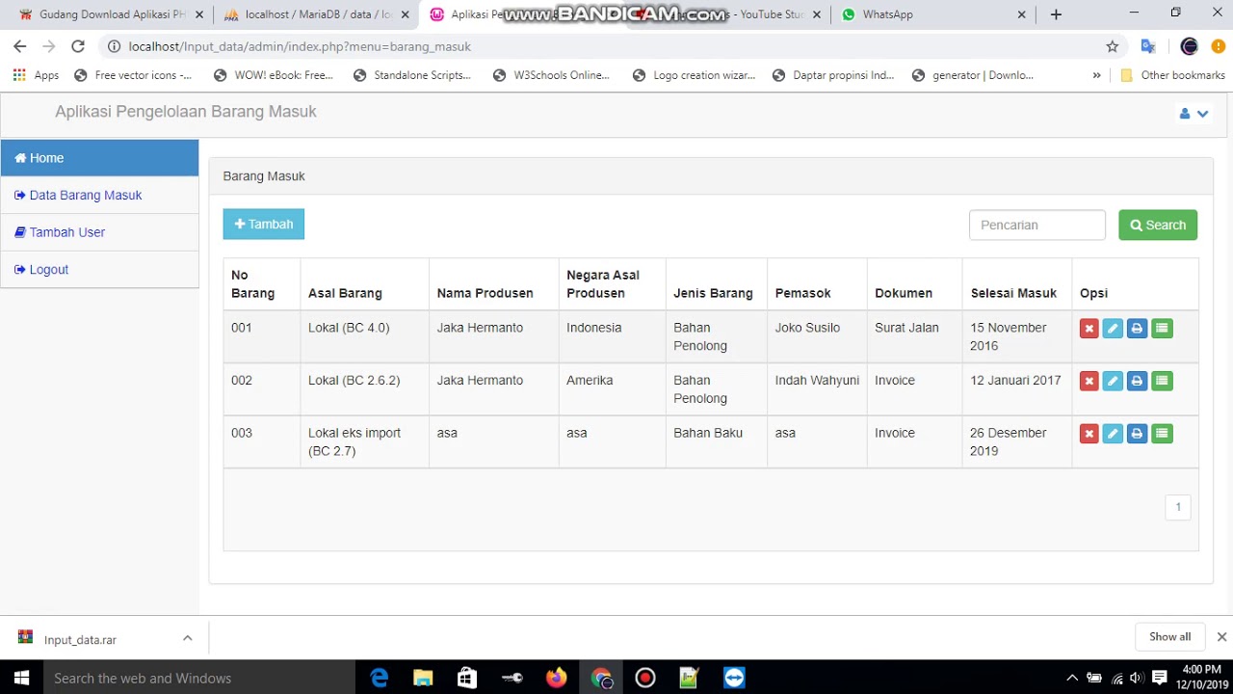Open TeamViewer from the taskbar
The height and width of the screenshot is (694, 1233).
[x=734, y=678]
